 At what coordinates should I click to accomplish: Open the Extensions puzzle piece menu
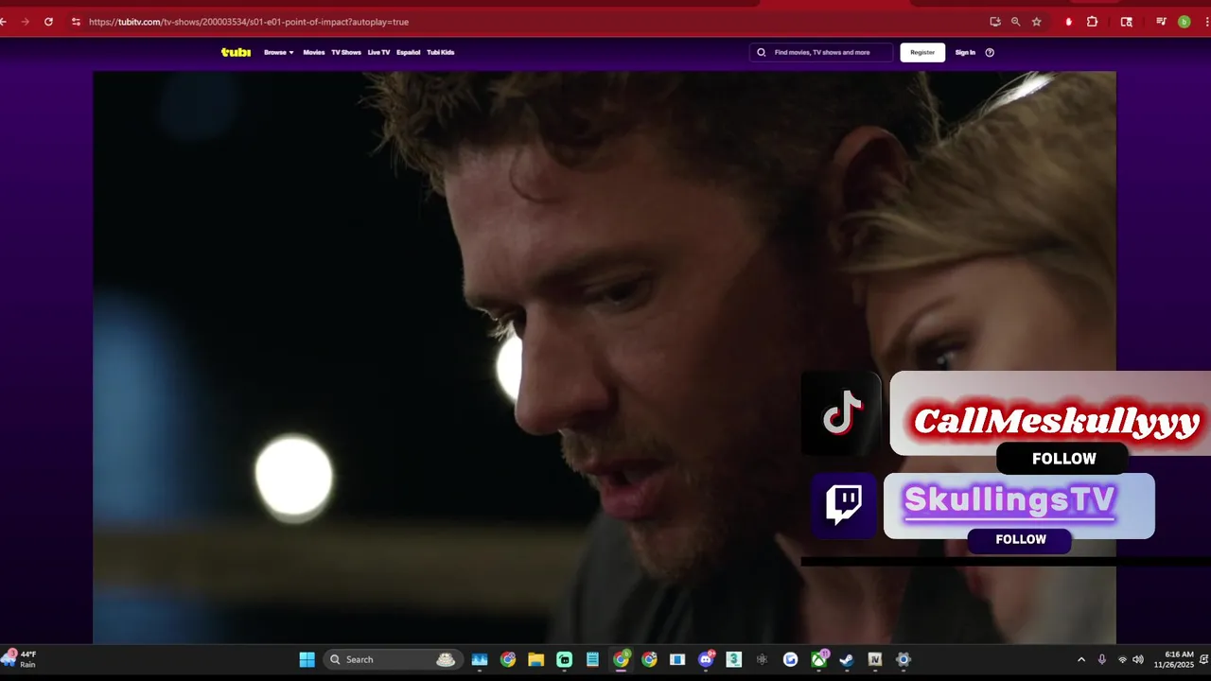(1092, 22)
